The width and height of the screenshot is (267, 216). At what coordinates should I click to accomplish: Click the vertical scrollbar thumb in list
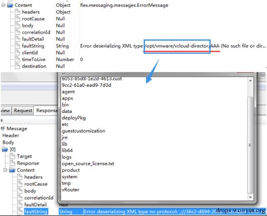pos(250,145)
